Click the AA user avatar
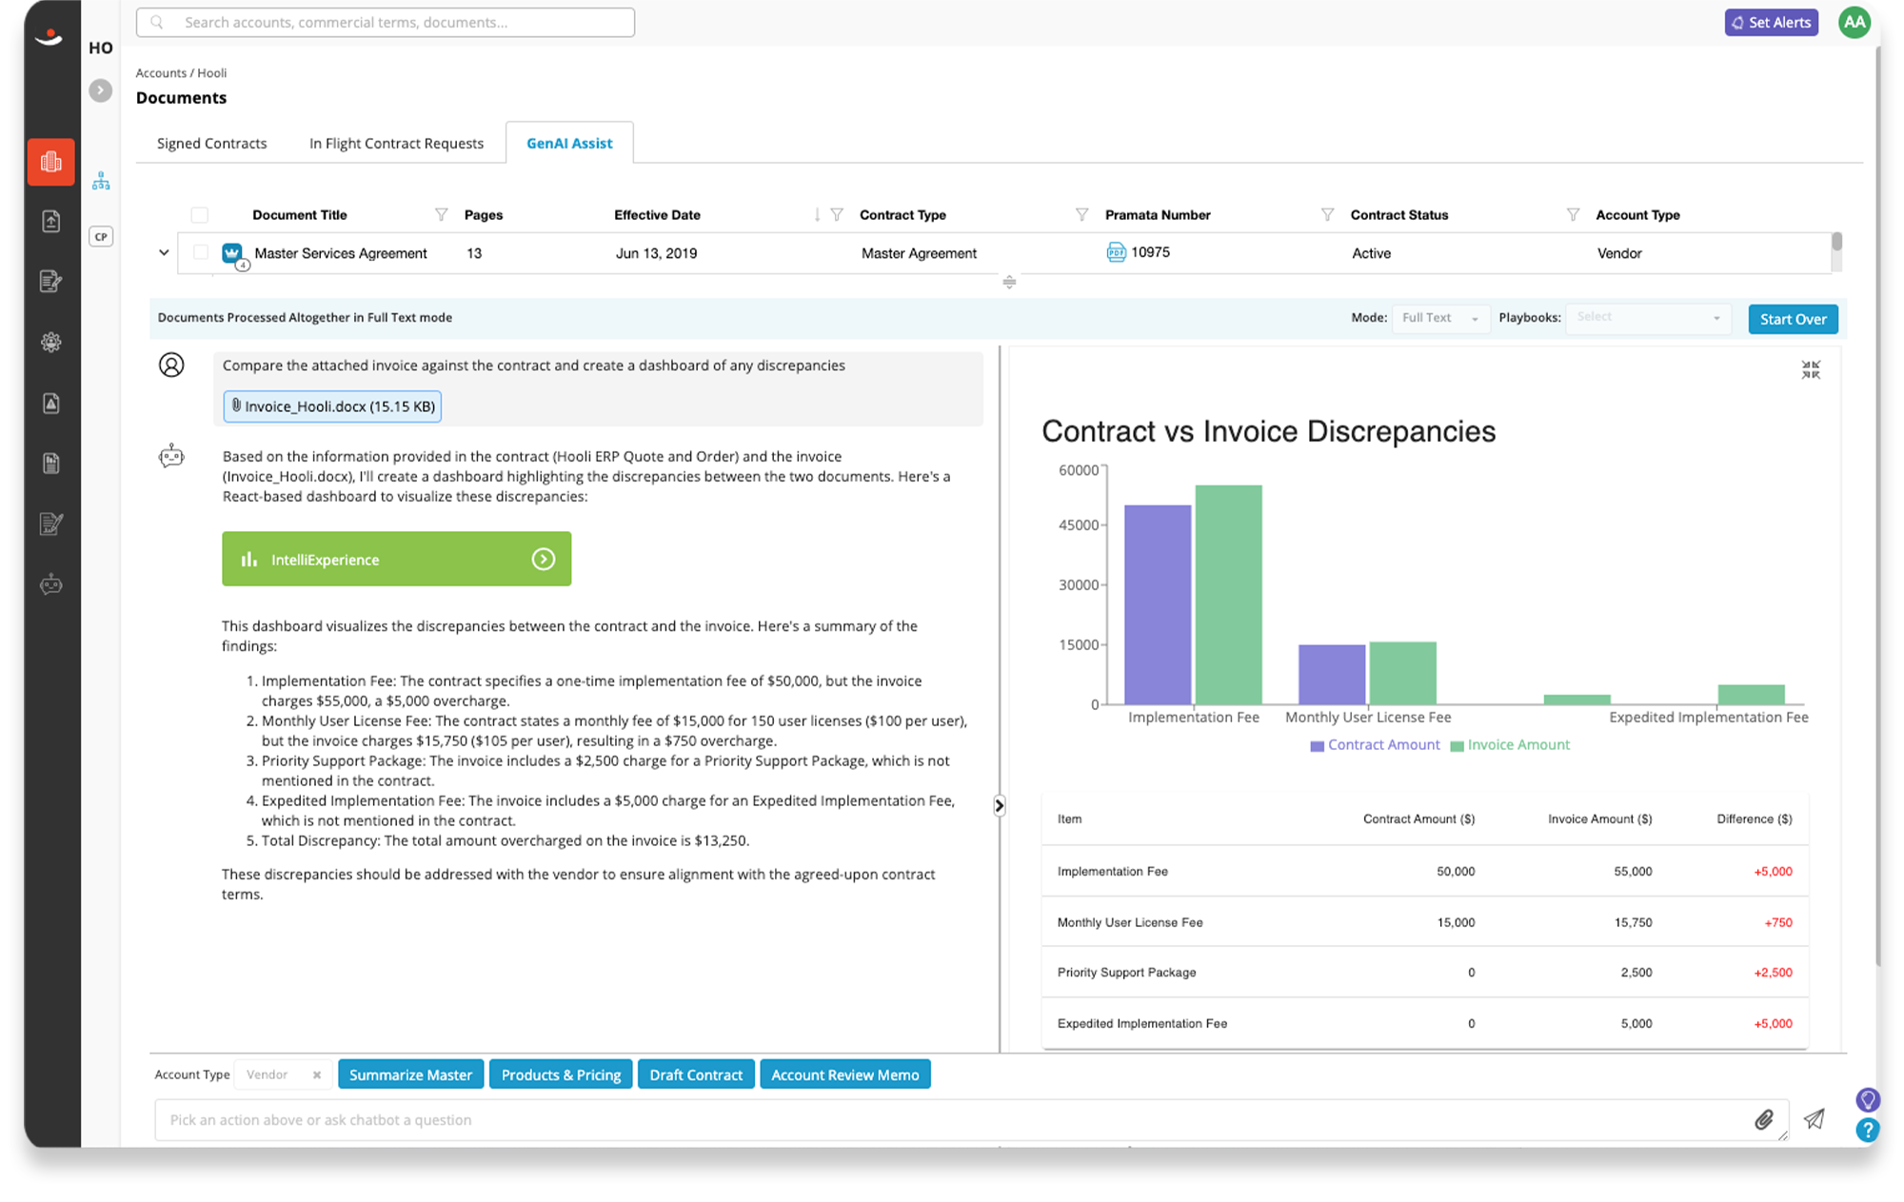This screenshot has width=1904, height=1202. pos(1854,22)
